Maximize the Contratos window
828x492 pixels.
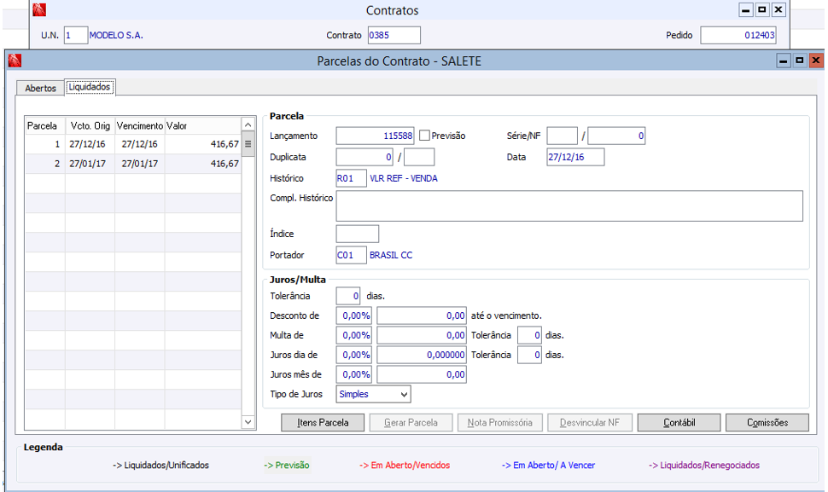[x=762, y=9]
